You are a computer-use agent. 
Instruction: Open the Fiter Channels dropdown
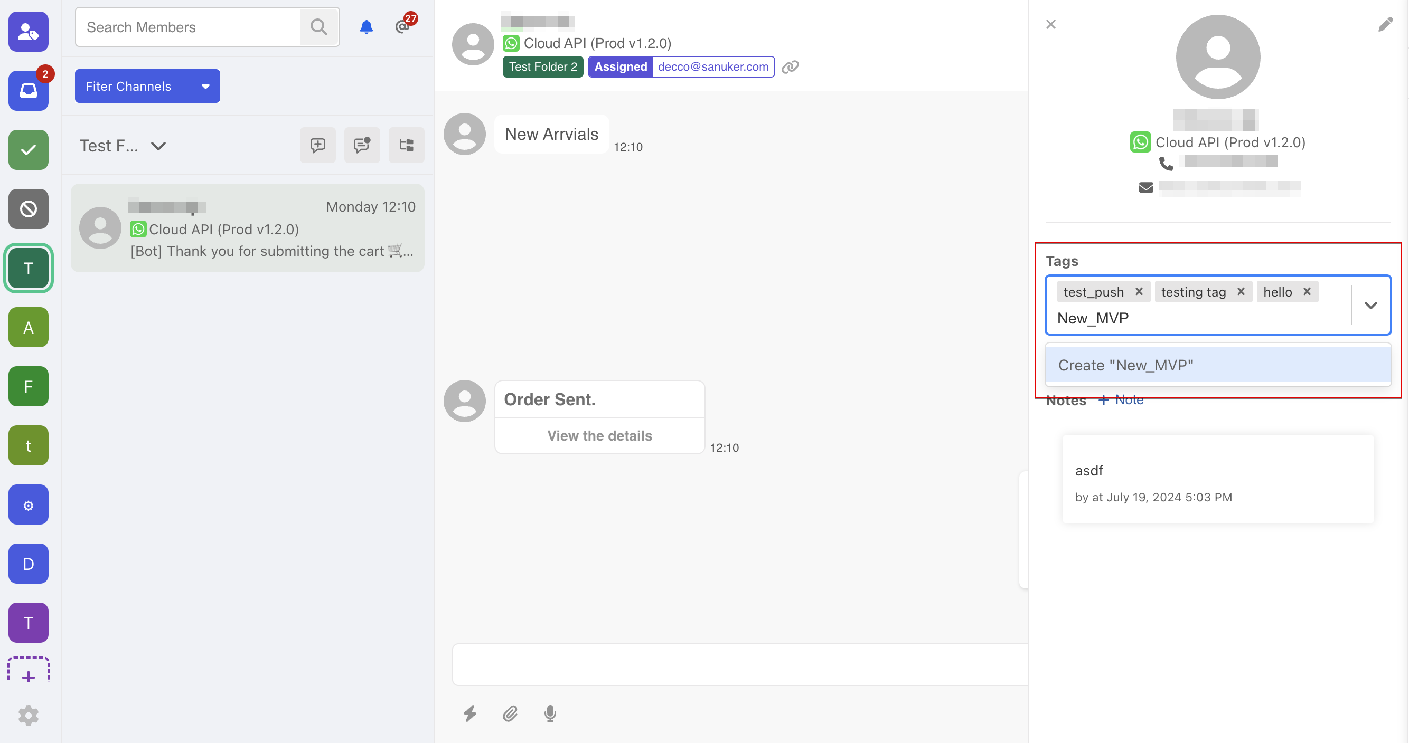[147, 86]
